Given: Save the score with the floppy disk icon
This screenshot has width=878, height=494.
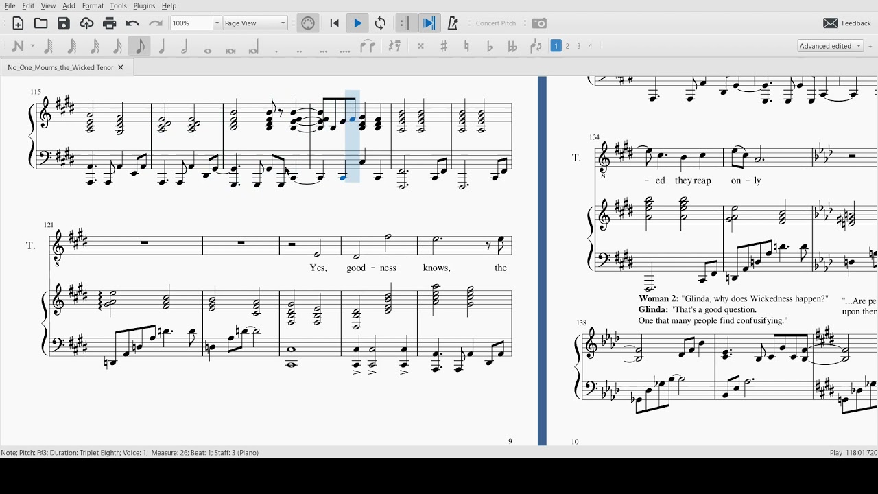Looking at the screenshot, I should 64,23.
